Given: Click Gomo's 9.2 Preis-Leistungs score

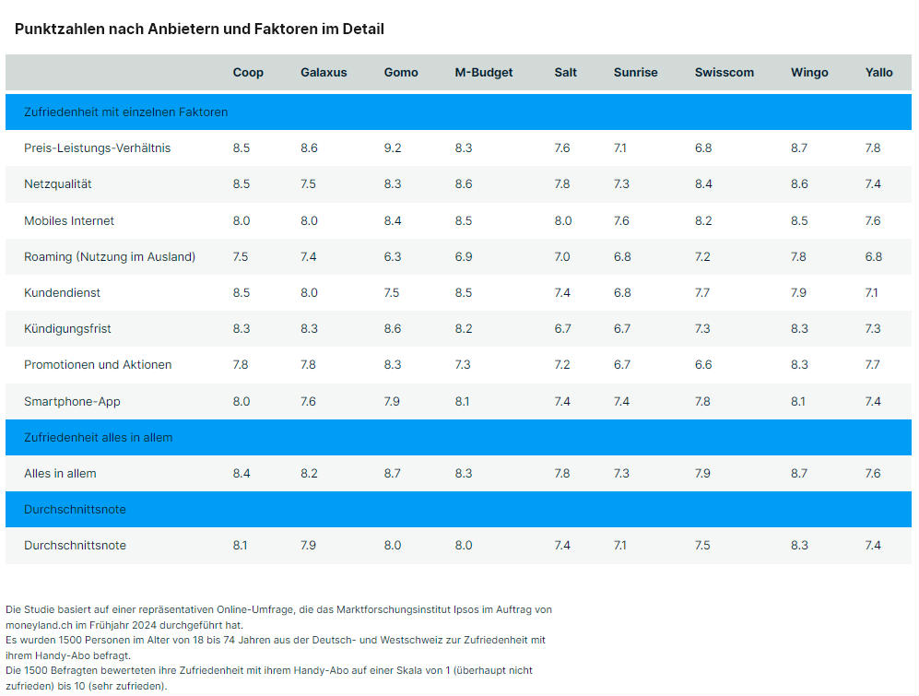Looking at the screenshot, I should tap(393, 148).
